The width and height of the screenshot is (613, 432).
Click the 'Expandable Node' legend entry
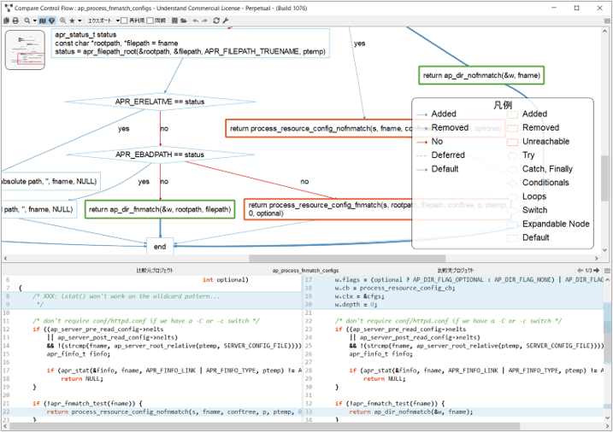556,224
